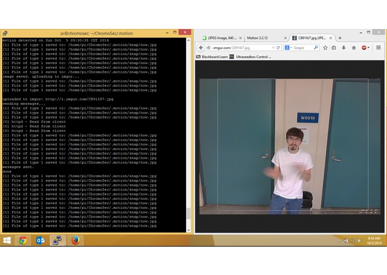Click the webcam image in Firefox
Viewport: 387px width, 275px height.
(x=290, y=146)
